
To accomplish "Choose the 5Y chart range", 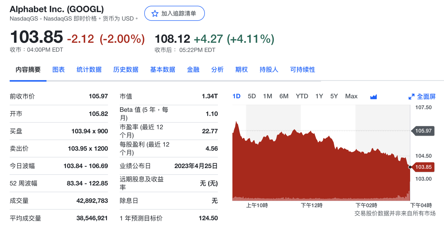I will pos(334,96).
